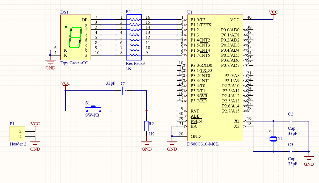Click the VCC pin label inside U1
Viewport: 319px width, 183px height.
pos(235,20)
